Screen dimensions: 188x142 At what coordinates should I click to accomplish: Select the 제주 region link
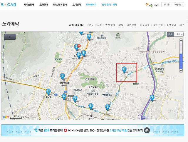pos(182,25)
